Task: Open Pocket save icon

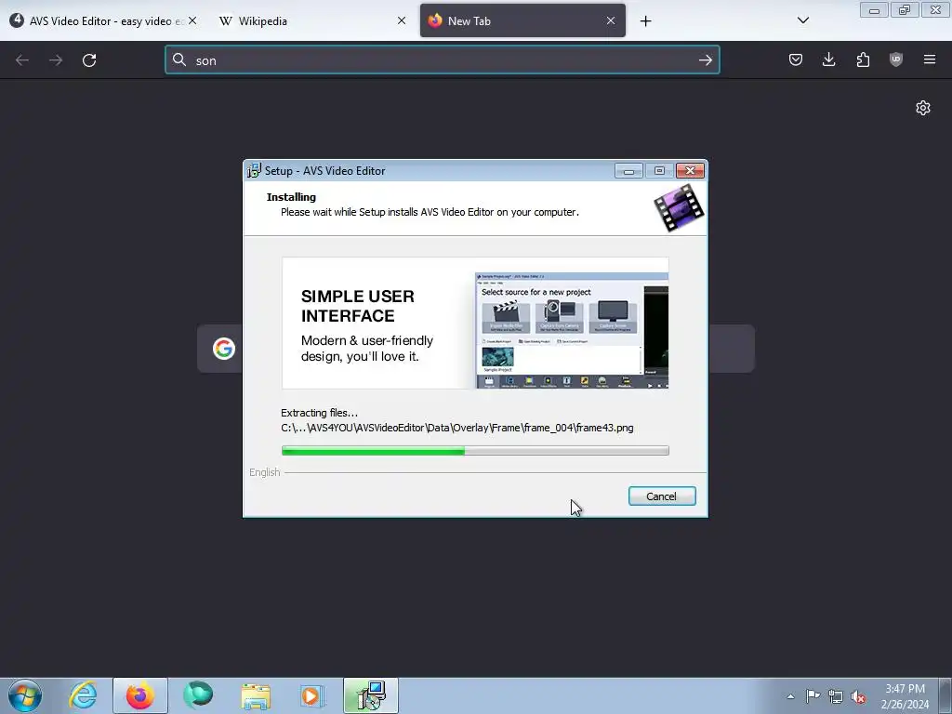Action: point(796,59)
